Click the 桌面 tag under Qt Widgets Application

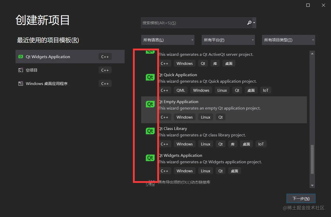(235, 171)
